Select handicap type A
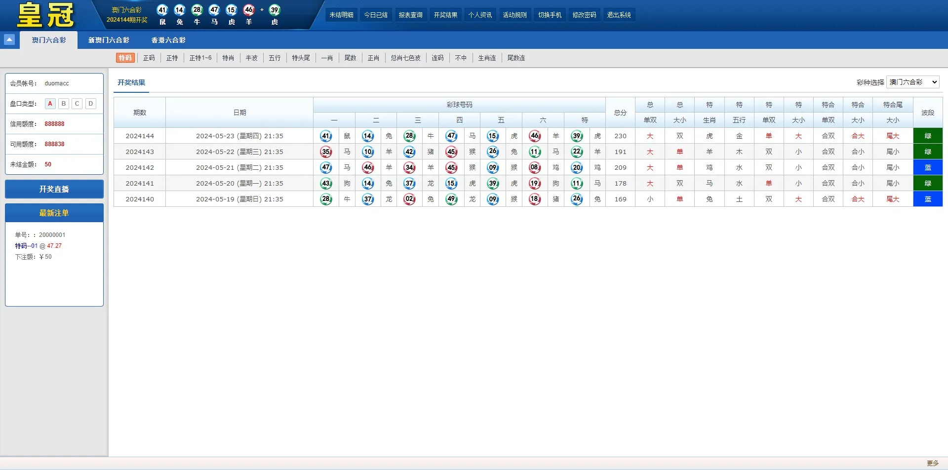This screenshot has width=948, height=470. (50, 104)
